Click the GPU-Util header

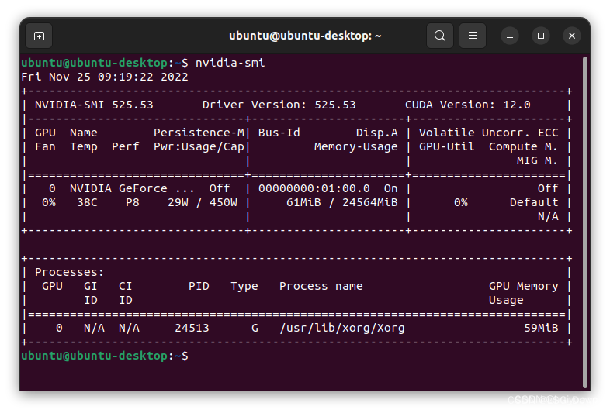[446, 147]
